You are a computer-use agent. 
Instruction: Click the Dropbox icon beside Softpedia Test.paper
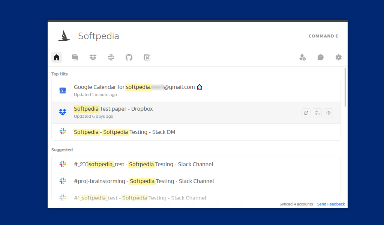click(x=63, y=112)
